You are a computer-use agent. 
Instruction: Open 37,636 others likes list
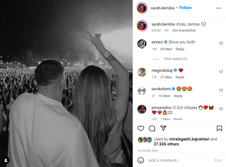[x=166, y=144]
